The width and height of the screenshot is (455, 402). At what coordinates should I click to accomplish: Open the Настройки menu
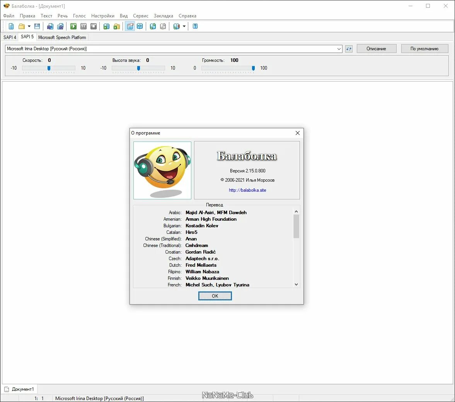103,16
